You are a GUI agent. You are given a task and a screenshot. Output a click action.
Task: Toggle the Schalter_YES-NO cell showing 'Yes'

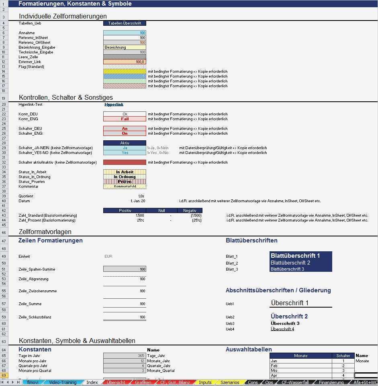pyautogui.click(x=125, y=153)
